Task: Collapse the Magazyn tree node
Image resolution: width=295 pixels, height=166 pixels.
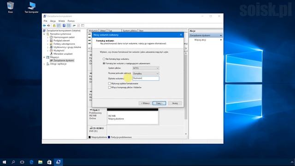Action: point(44,57)
